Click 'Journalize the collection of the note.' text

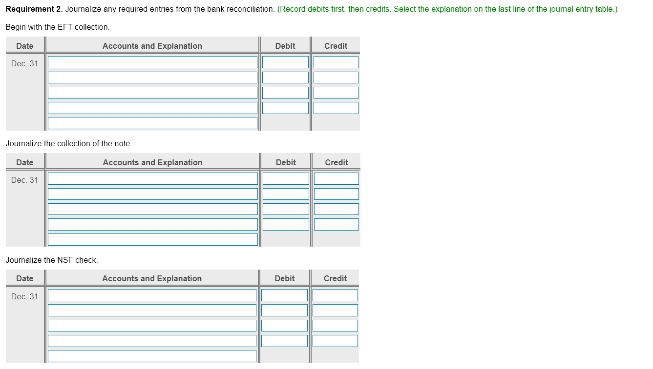click(x=69, y=144)
